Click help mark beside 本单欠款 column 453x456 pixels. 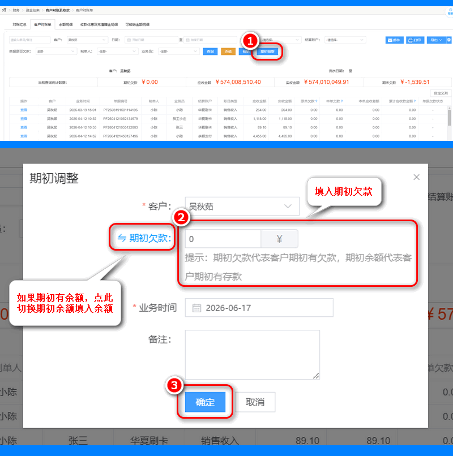(342, 101)
